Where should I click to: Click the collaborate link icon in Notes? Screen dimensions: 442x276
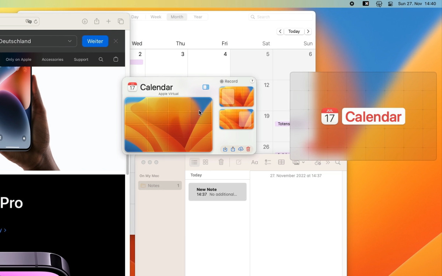318,163
